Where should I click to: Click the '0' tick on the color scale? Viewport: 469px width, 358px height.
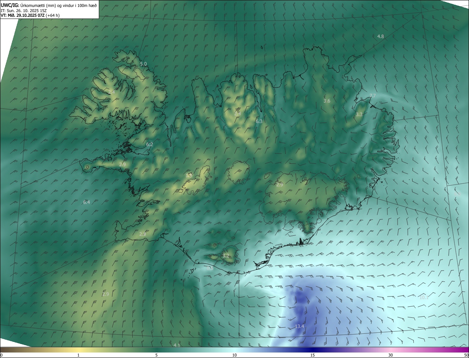point(1,355)
